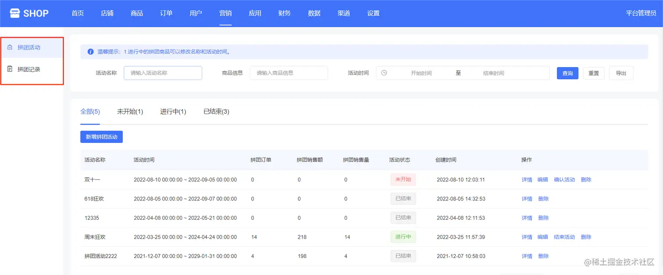Open 详情 for 双十一 activity
This screenshot has height=275, width=663.
pos(527,180)
